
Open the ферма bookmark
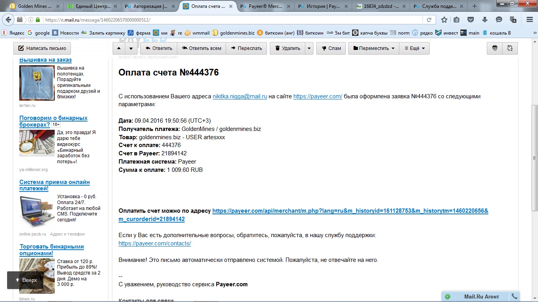click(x=139, y=33)
